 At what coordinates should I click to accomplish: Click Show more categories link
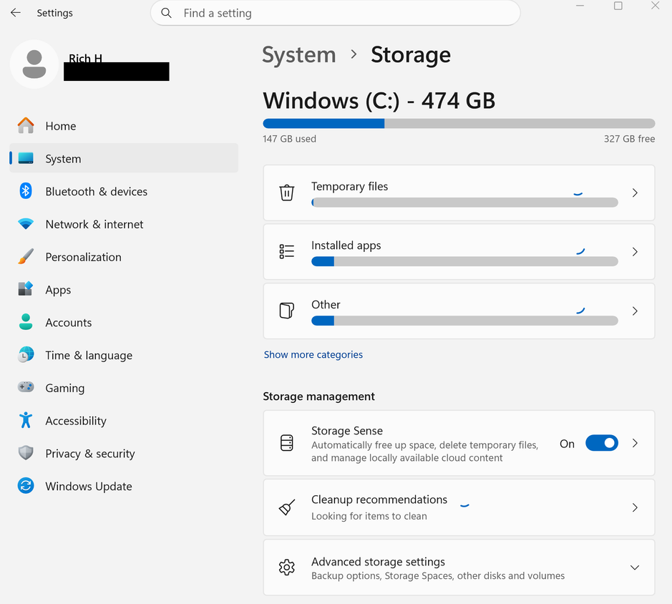point(313,354)
